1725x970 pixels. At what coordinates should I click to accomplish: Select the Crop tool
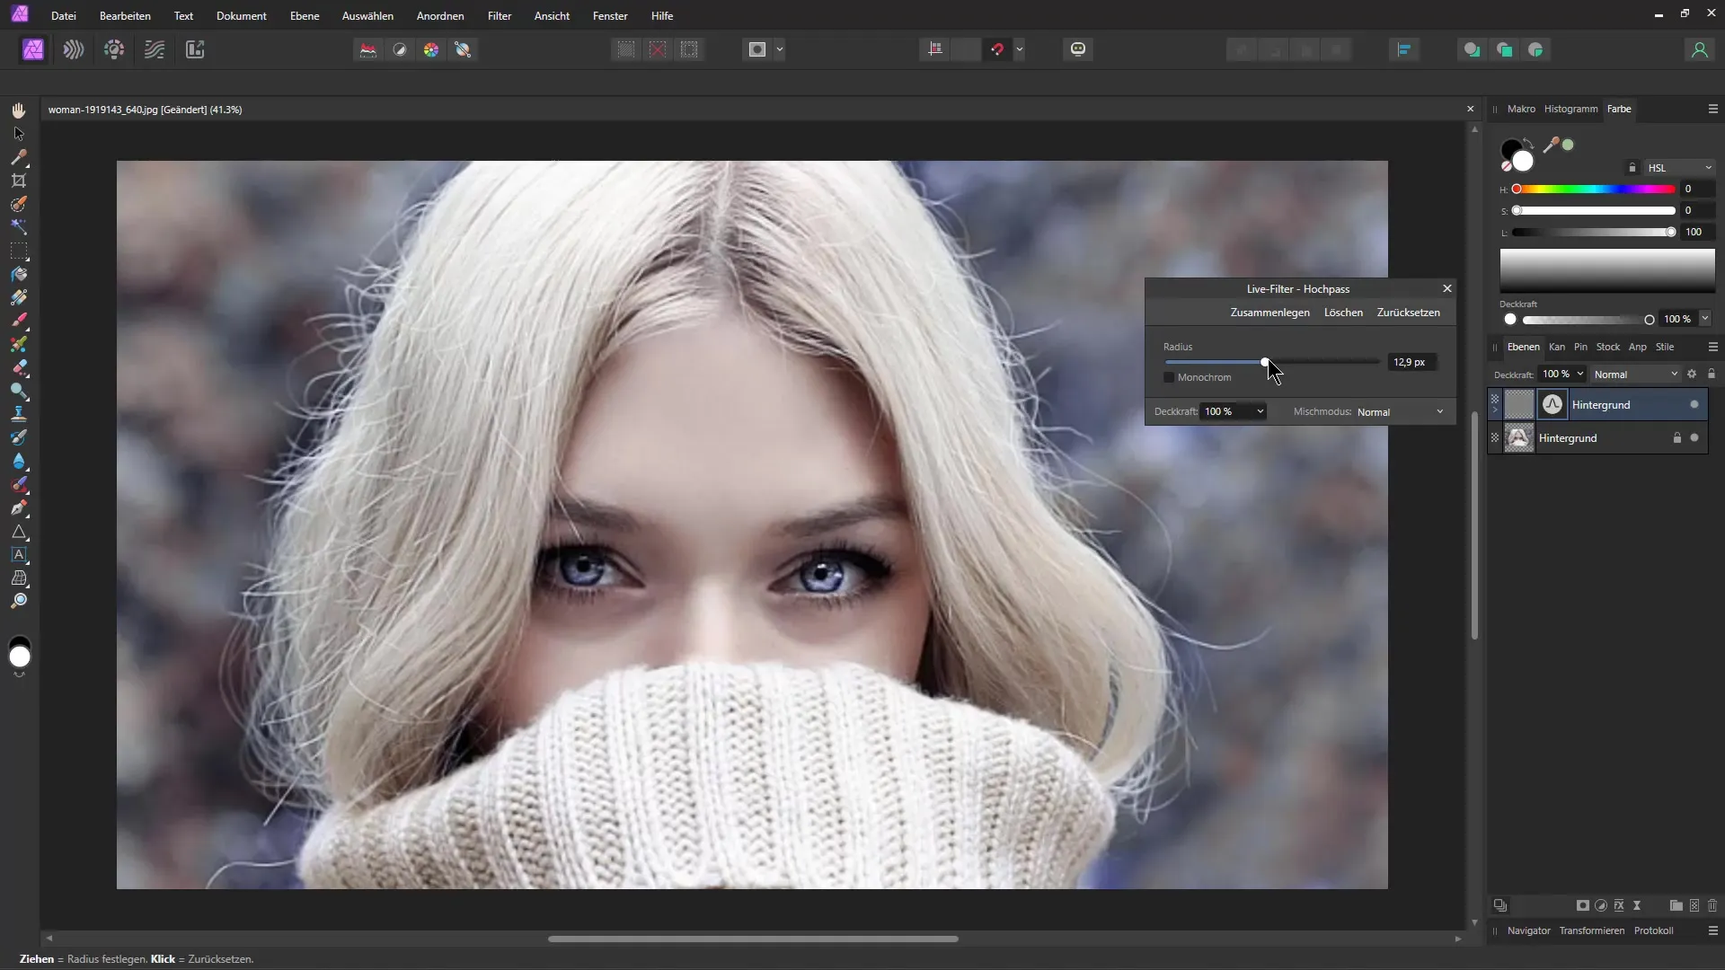point(19,181)
